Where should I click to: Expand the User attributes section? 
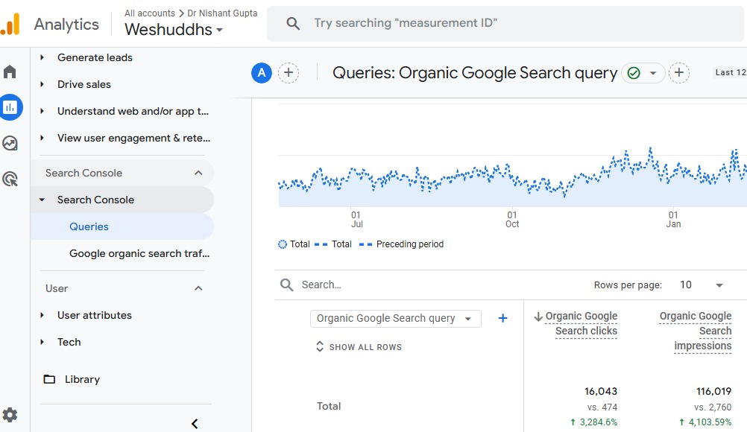(x=42, y=315)
